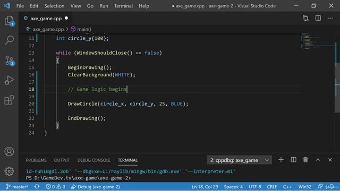Click the feedback icon in status bar
340x191 pixels.
click(320, 187)
